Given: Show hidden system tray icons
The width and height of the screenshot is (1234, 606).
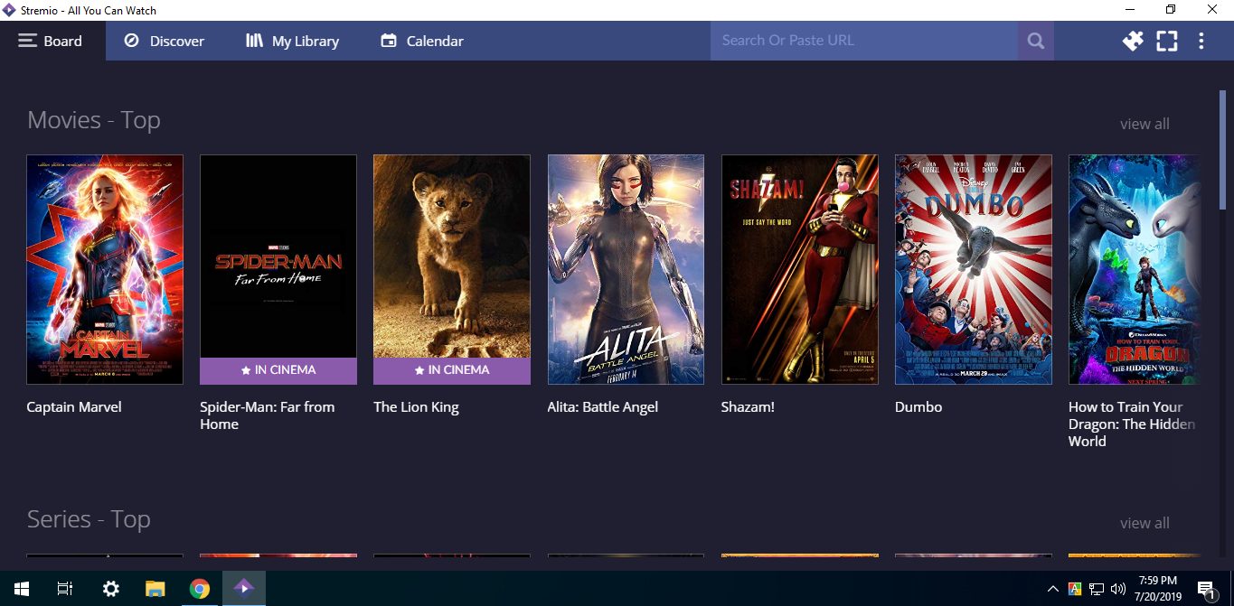Looking at the screenshot, I should pyautogui.click(x=1053, y=589).
